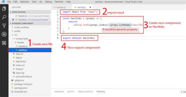Open the Edit menu
The width and height of the screenshot is (186, 97).
point(15,2)
